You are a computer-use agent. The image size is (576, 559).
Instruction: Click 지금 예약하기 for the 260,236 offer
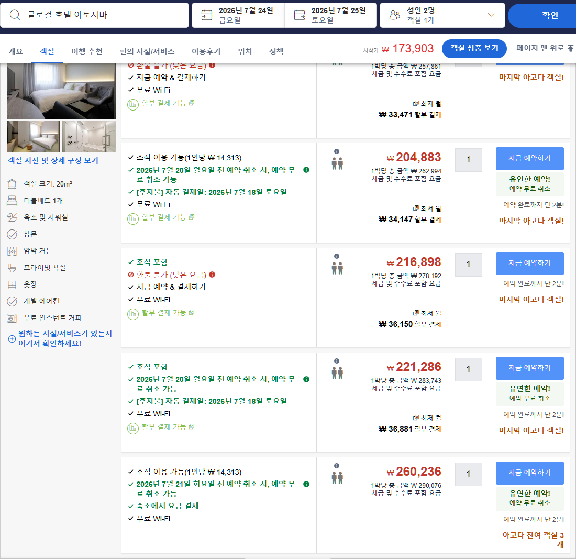tap(529, 473)
